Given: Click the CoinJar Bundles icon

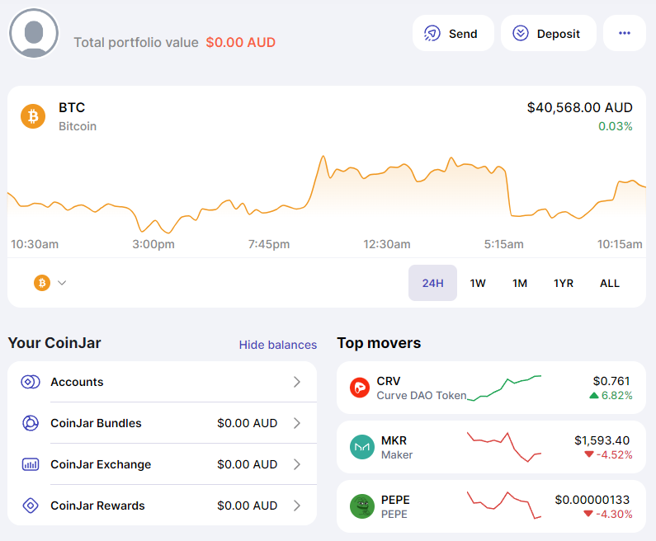Looking at the screenshot, I should [x=31, y=423].
